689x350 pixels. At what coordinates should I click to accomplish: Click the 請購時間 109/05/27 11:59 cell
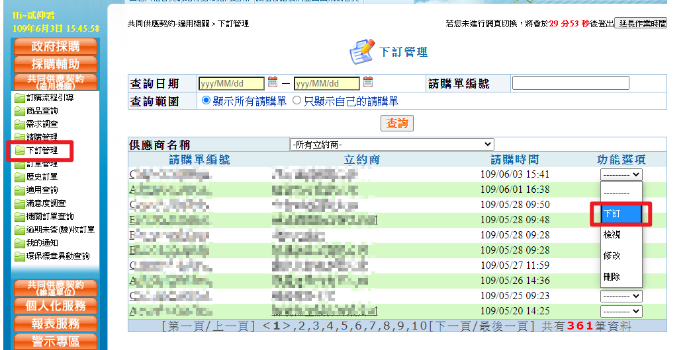(x=515, y=265)
